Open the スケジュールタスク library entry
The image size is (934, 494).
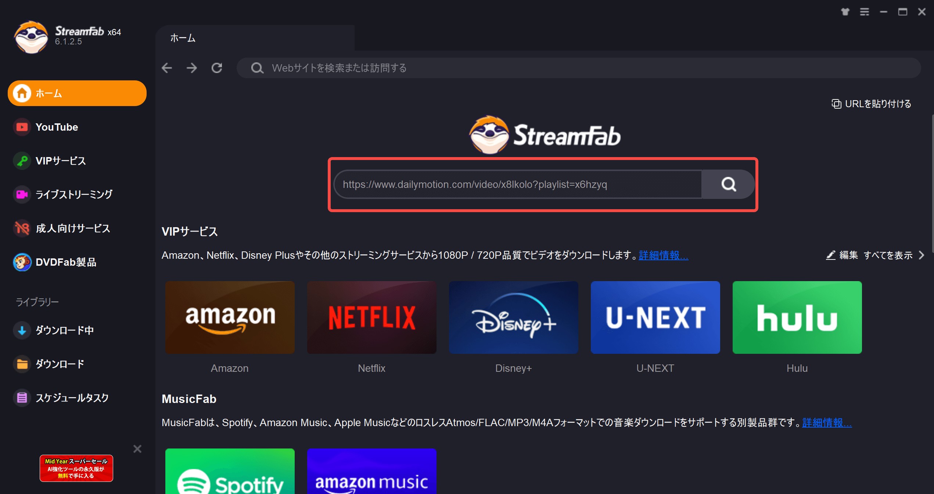[x=77, y=398]
